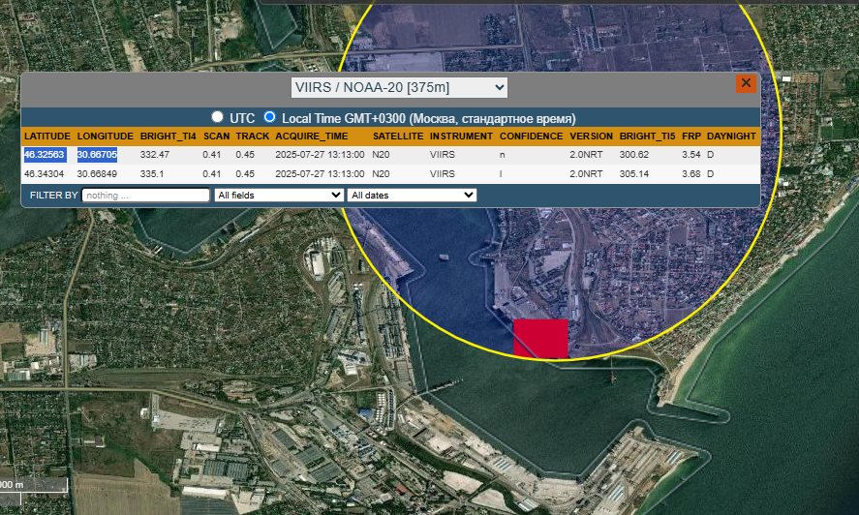Screen dimensions: 859x515
Task: Click latitude value 46.34304
Action: [44, 173]
